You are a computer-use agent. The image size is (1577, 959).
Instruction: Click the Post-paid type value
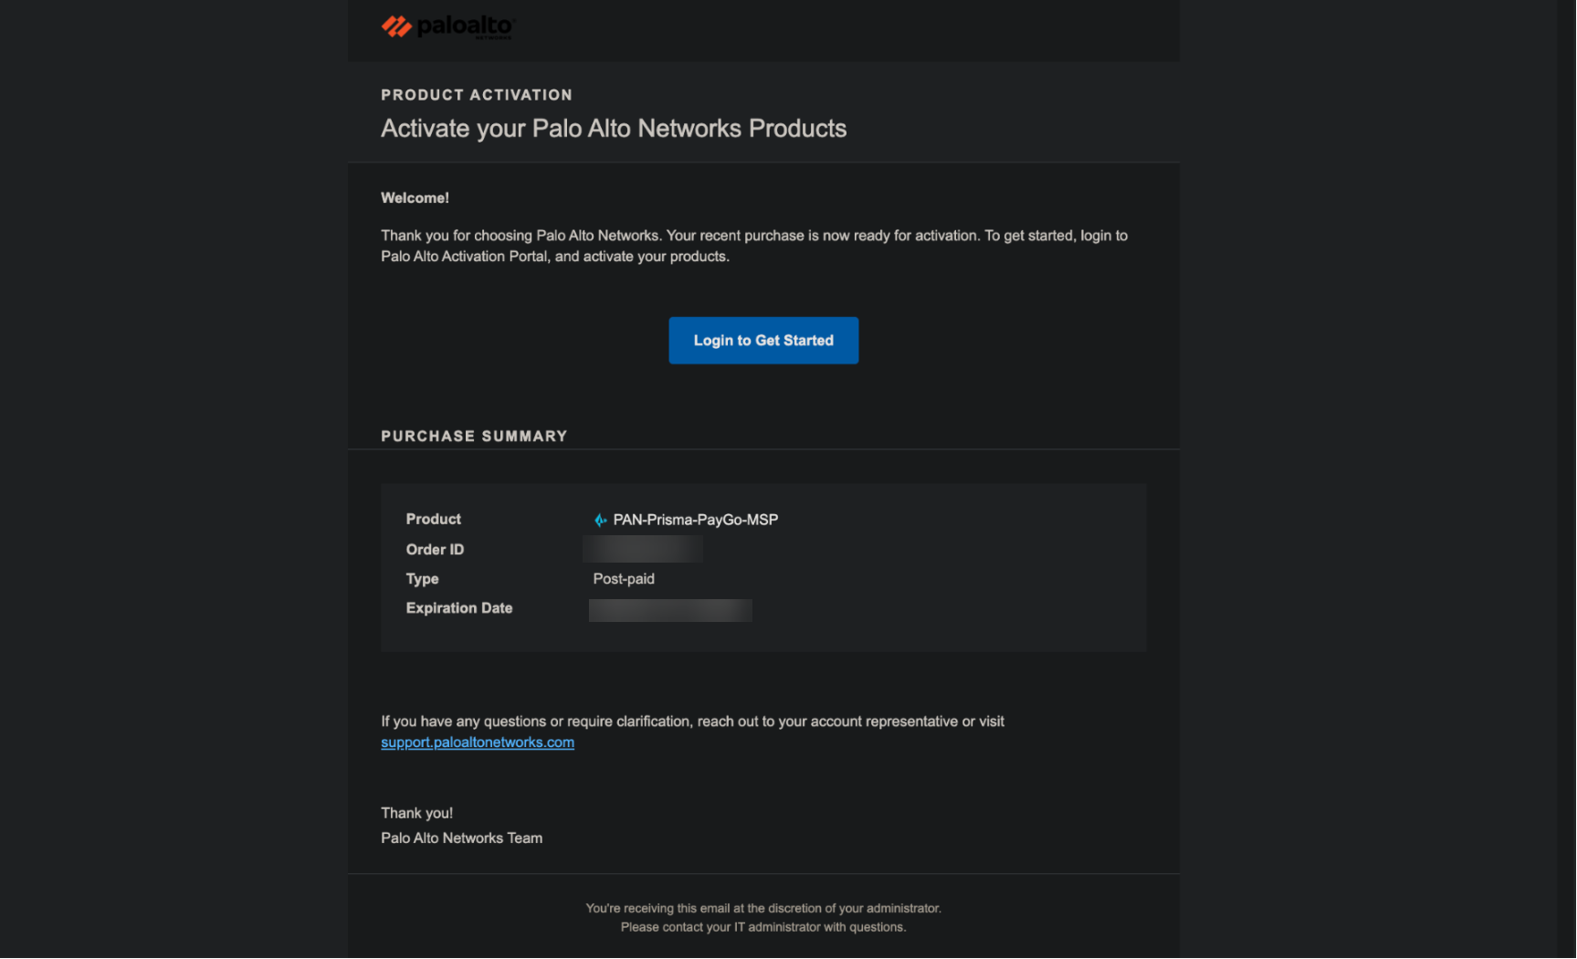point(624,579)
